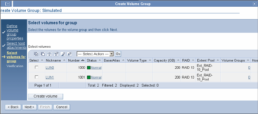This screenshot has height=114, width=258.
Task: Click the Clear All Sorts eraser icon
Action: [x=69, y=54]
